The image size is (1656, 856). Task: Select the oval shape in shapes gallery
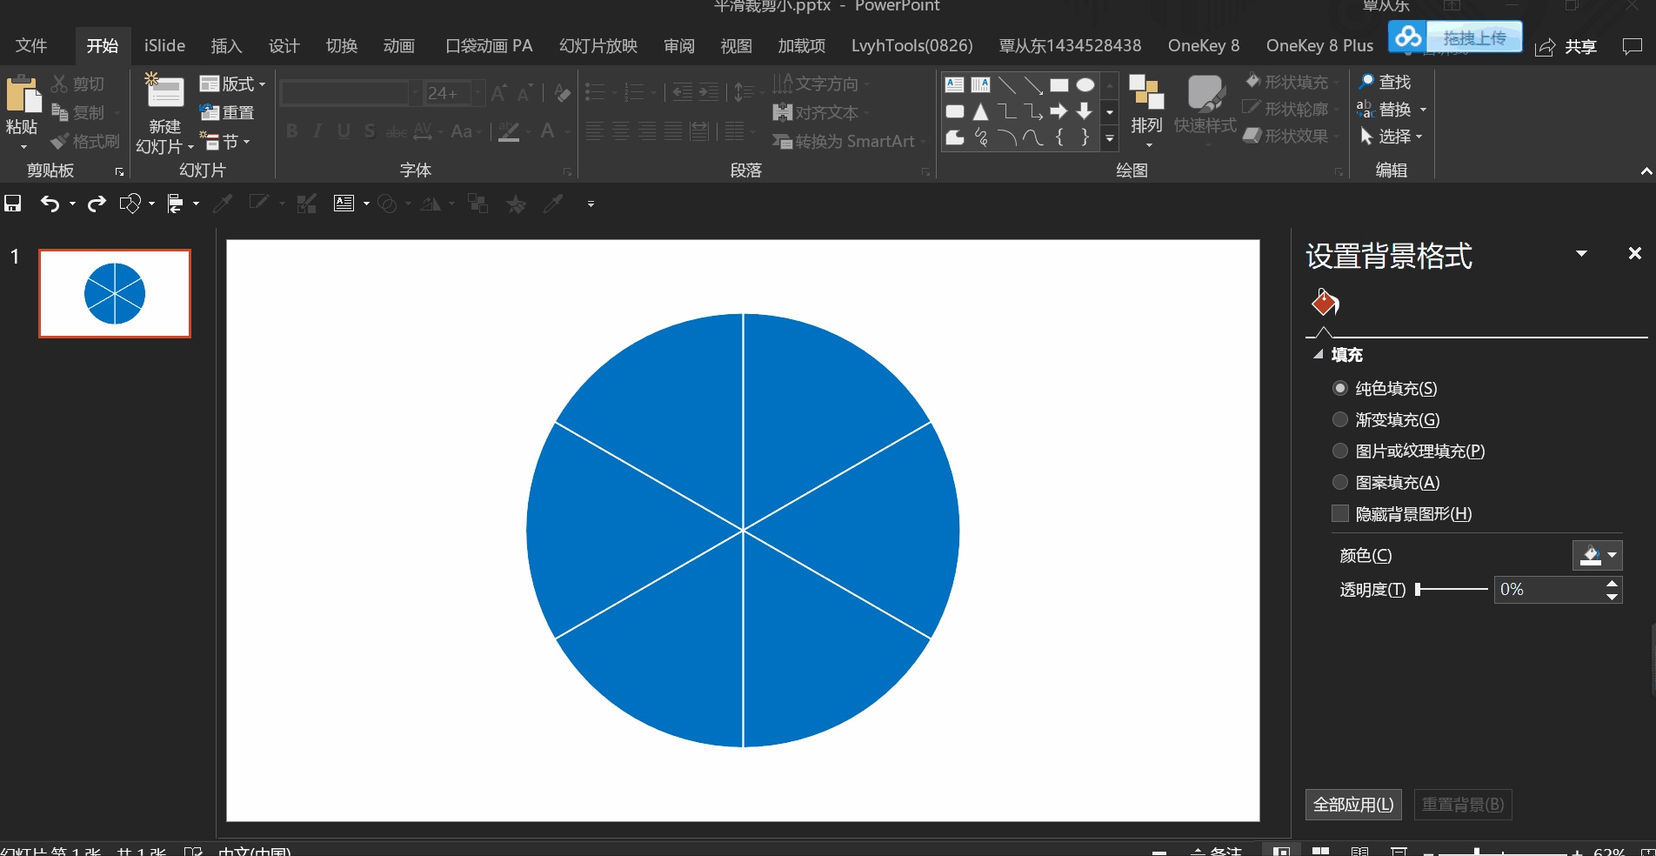click(x=1085, y=85)
